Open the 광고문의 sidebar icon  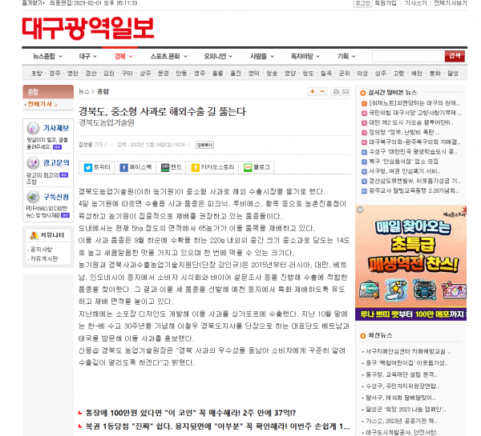coord(33,163)
